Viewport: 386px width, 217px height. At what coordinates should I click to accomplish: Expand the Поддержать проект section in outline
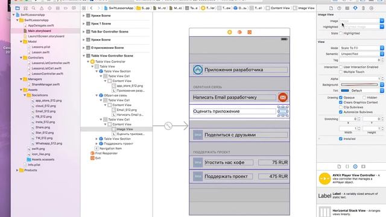pyautogui.click(x=96, y=143)
